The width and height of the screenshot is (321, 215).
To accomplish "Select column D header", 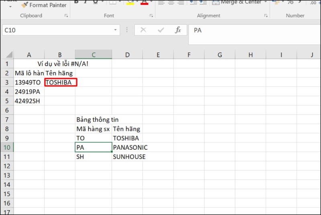I will coord(127,54).
